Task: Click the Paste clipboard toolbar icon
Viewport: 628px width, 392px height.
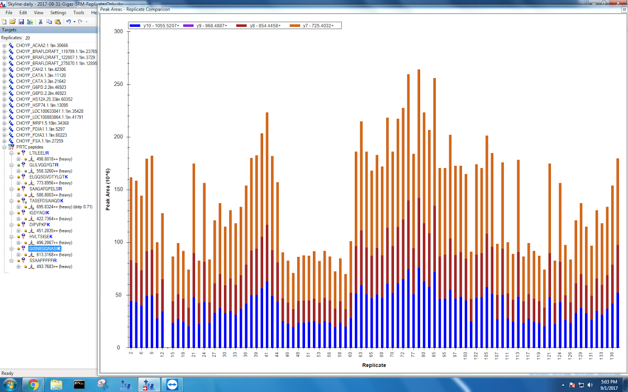Action: (57, 21)
